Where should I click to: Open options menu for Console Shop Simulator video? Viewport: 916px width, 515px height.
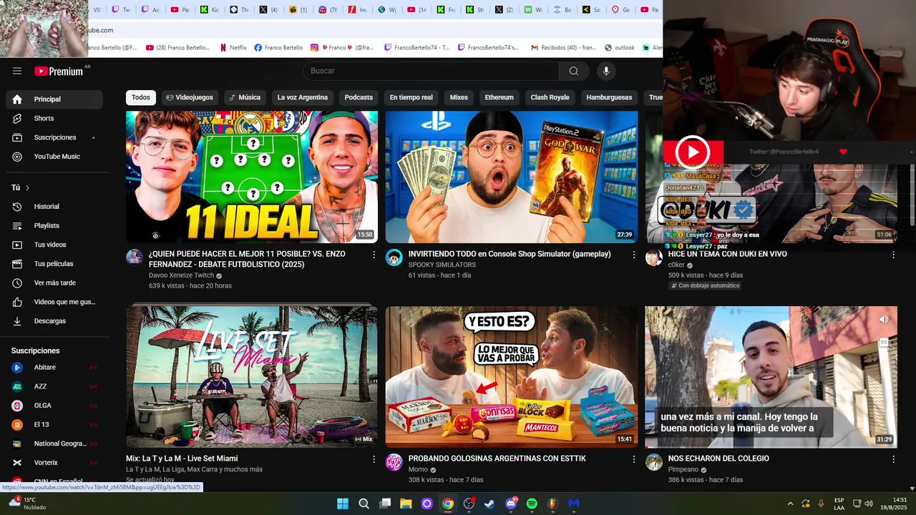[x=633, y=255]
